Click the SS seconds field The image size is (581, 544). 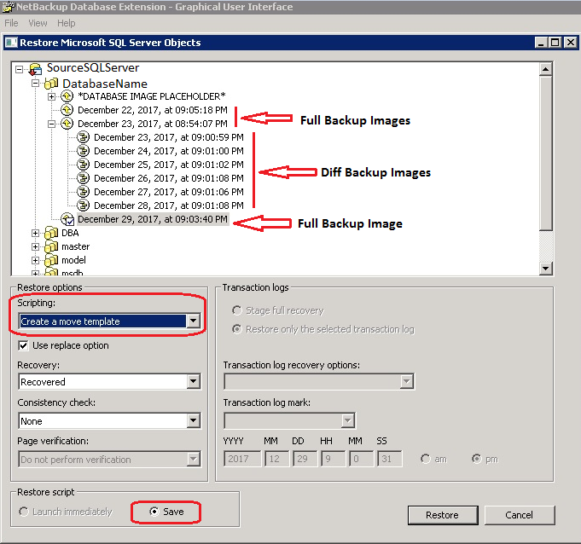pyautogui.click(x=389, y=460)
